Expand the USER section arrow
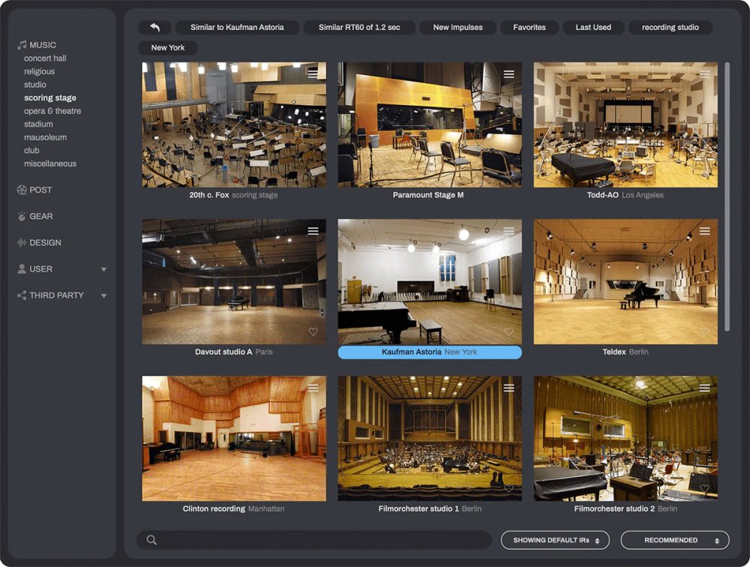The width and height of the screenshot is (750, 567). coord(103,269)
